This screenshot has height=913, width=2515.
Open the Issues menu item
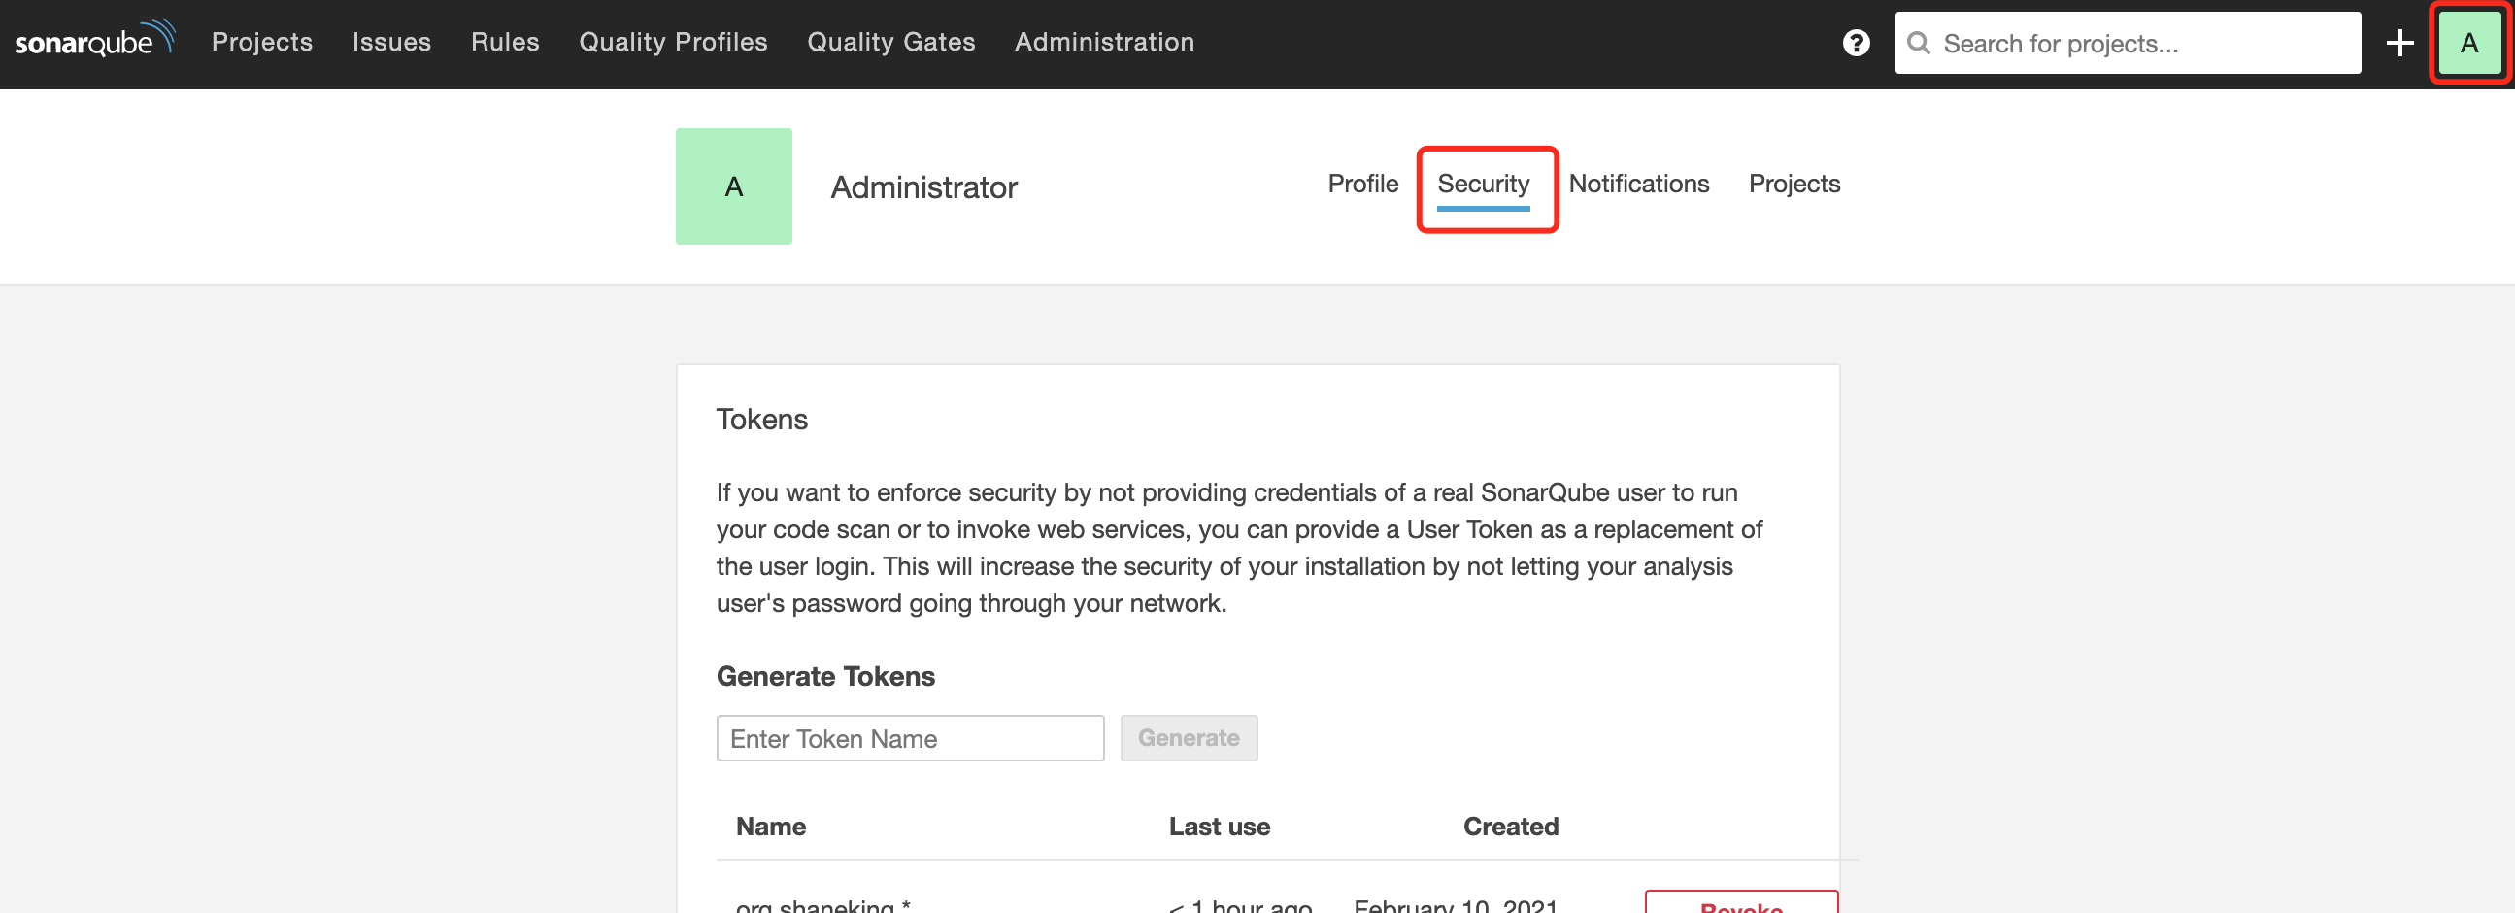tap(391, 42)
